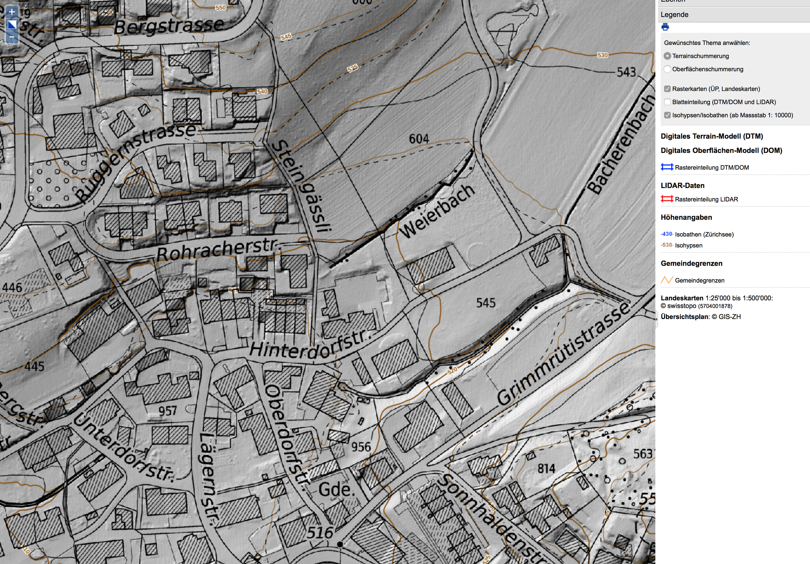Click parcel number 545 on map
The height and width of the screenshot is (564, 810).
(486, 303)
